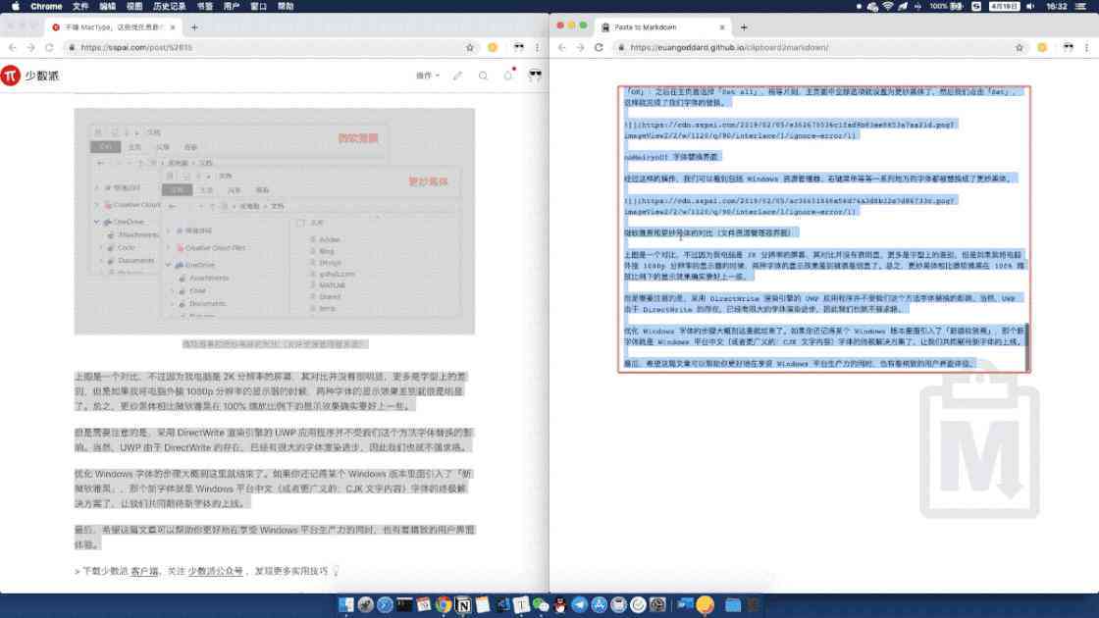Open Terminal from the Dock
The image size is (1099, 618).
pyautogui.click(x=404, y=604)
